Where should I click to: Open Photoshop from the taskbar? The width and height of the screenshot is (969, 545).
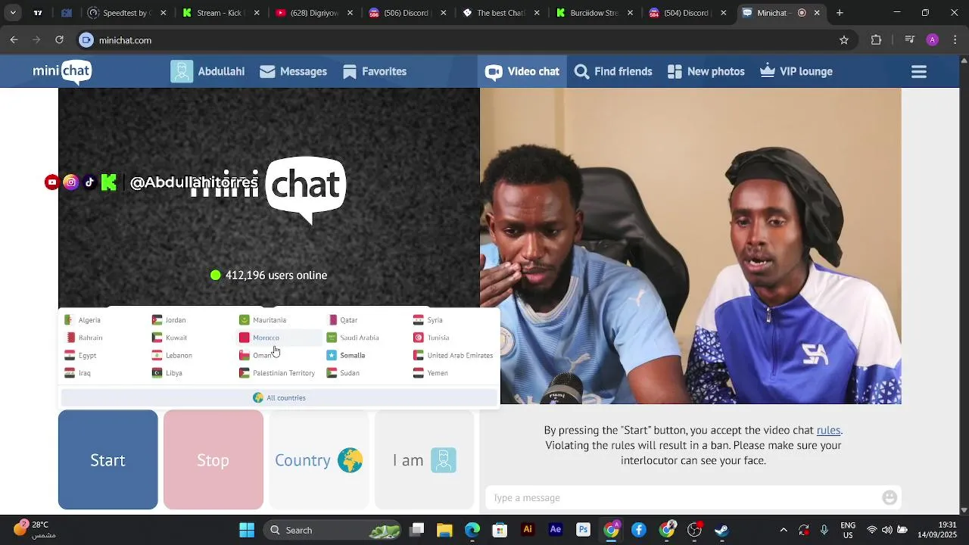[583, 530]
